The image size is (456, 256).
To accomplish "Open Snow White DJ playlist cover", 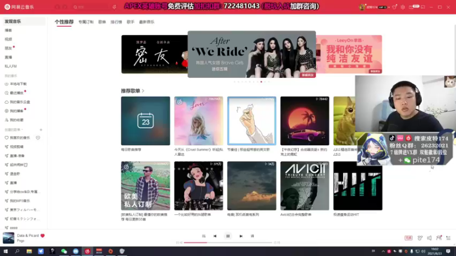I will (198, 186).
